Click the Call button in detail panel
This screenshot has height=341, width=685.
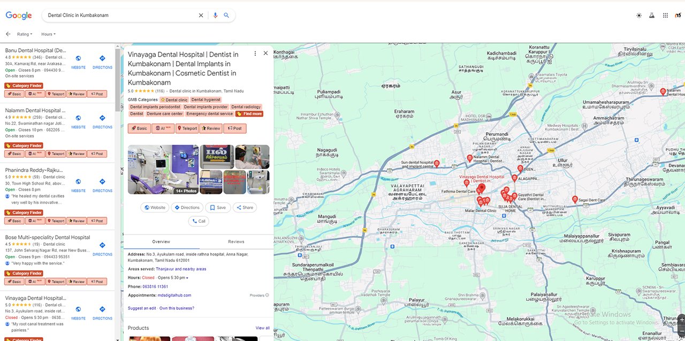[199, 221]
